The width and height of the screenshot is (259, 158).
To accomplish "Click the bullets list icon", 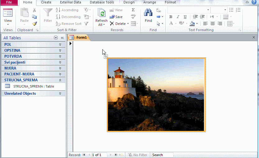I will [x=231, y=10].
